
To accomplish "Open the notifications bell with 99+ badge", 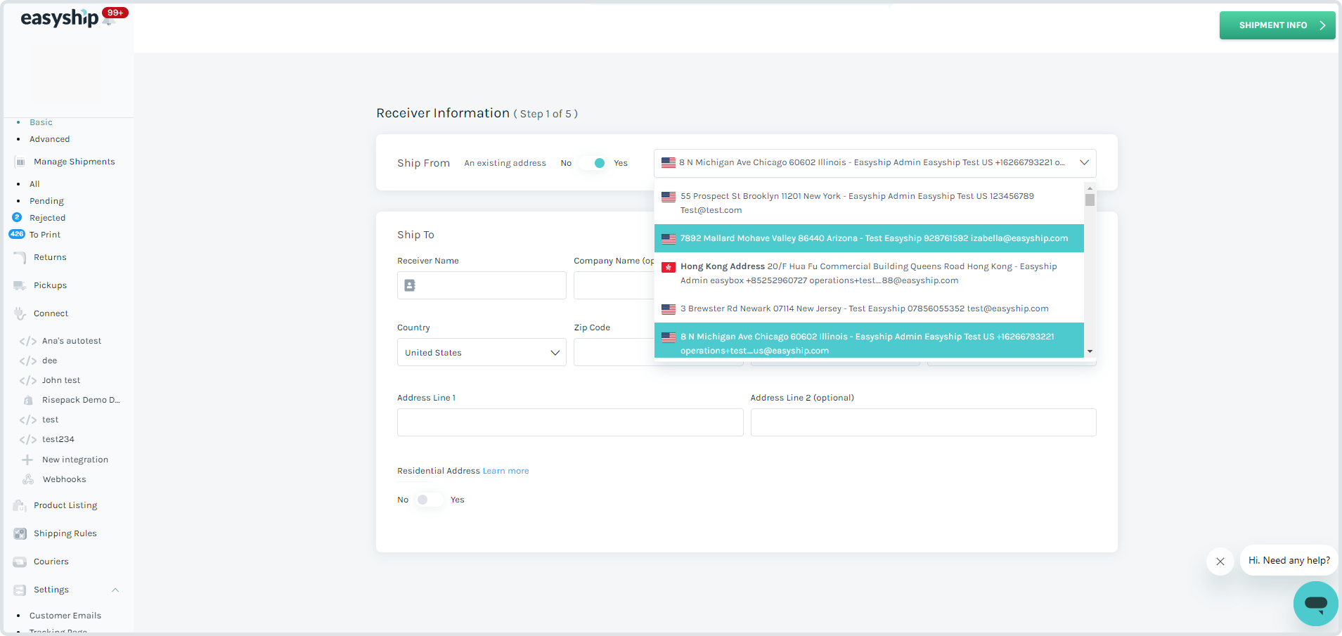I will pos(110,20).
